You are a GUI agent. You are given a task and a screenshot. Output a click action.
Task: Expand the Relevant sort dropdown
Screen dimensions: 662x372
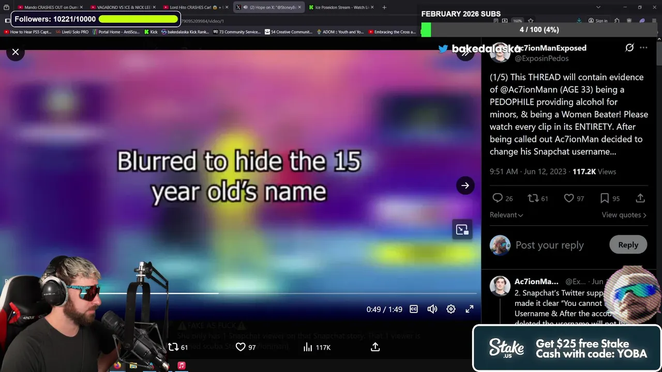(506, 215)
